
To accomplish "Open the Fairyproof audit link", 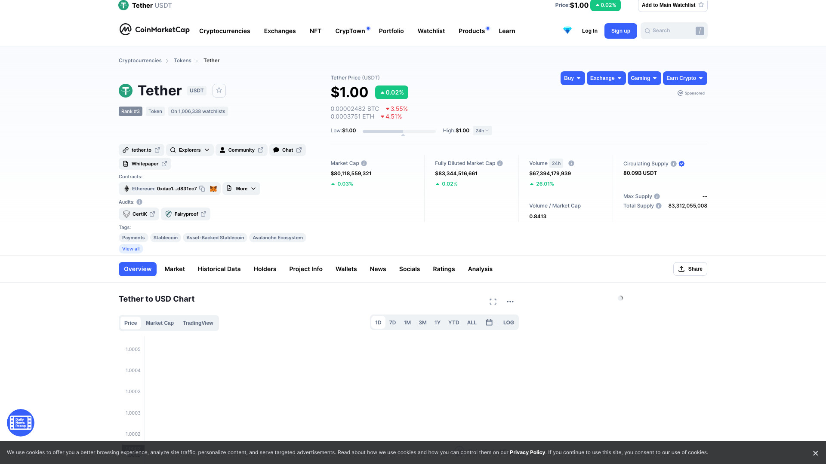I will tap(185, 214).
